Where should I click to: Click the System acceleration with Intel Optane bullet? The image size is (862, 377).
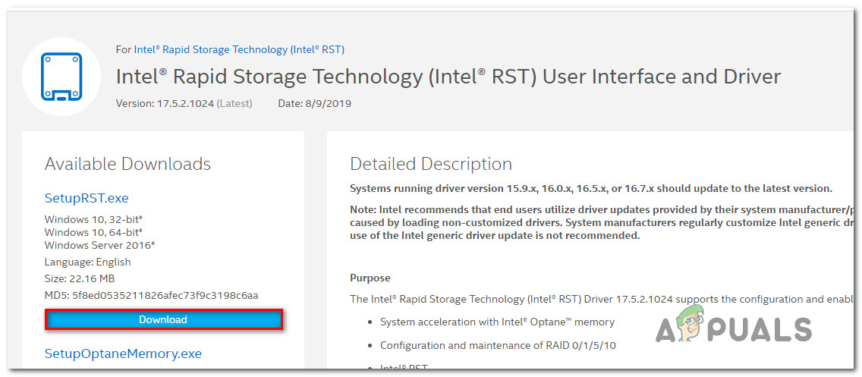[x=497, y=322]
